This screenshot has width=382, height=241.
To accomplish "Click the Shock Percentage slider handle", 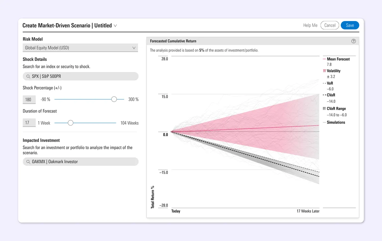I will tap(114, 99).
